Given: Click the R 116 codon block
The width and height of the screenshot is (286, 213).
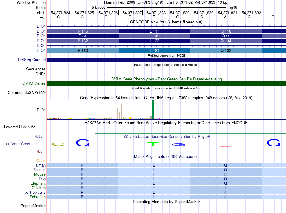Looking at the screenshot, I should pos(83,31).
